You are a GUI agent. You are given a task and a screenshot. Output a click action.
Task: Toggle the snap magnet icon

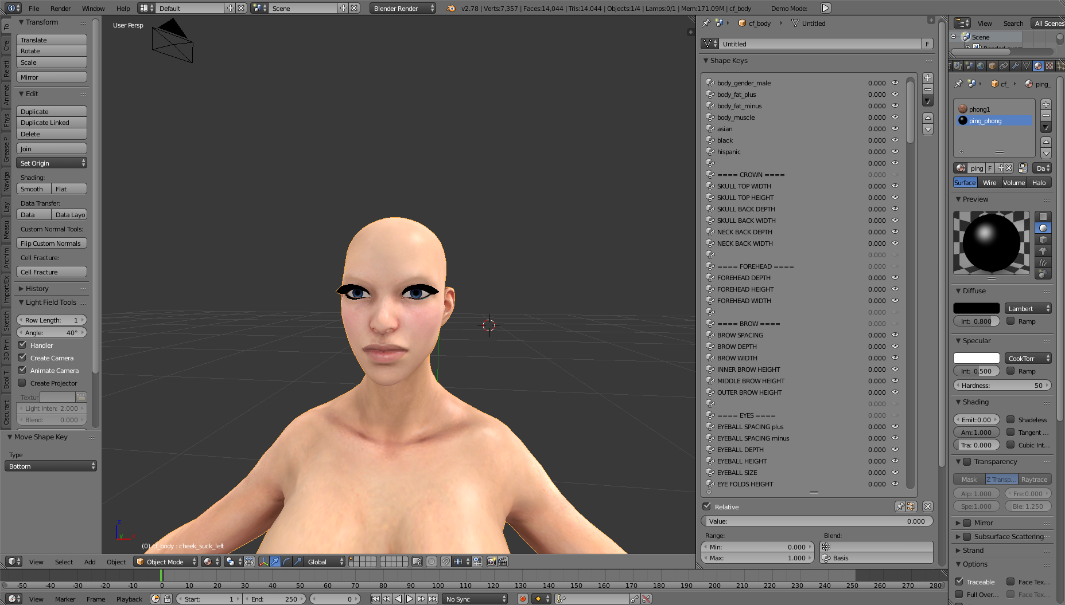(445, 561)
